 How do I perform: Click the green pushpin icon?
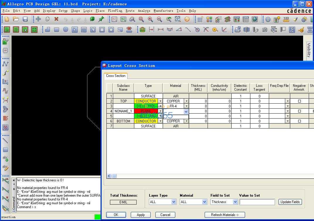101,19
